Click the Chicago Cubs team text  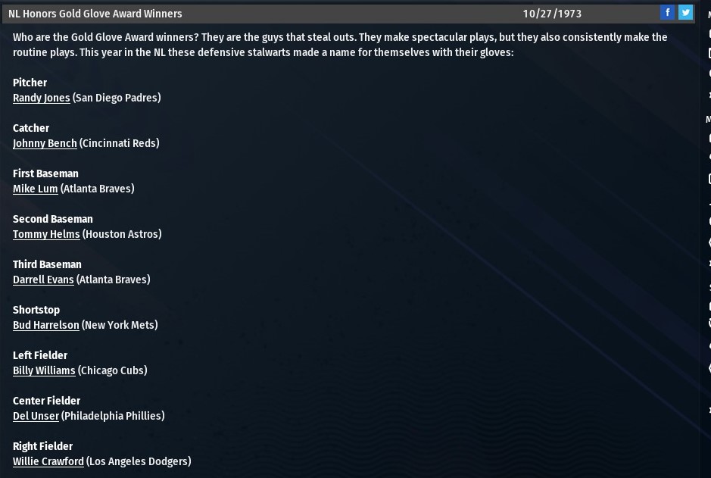[113, 370]
